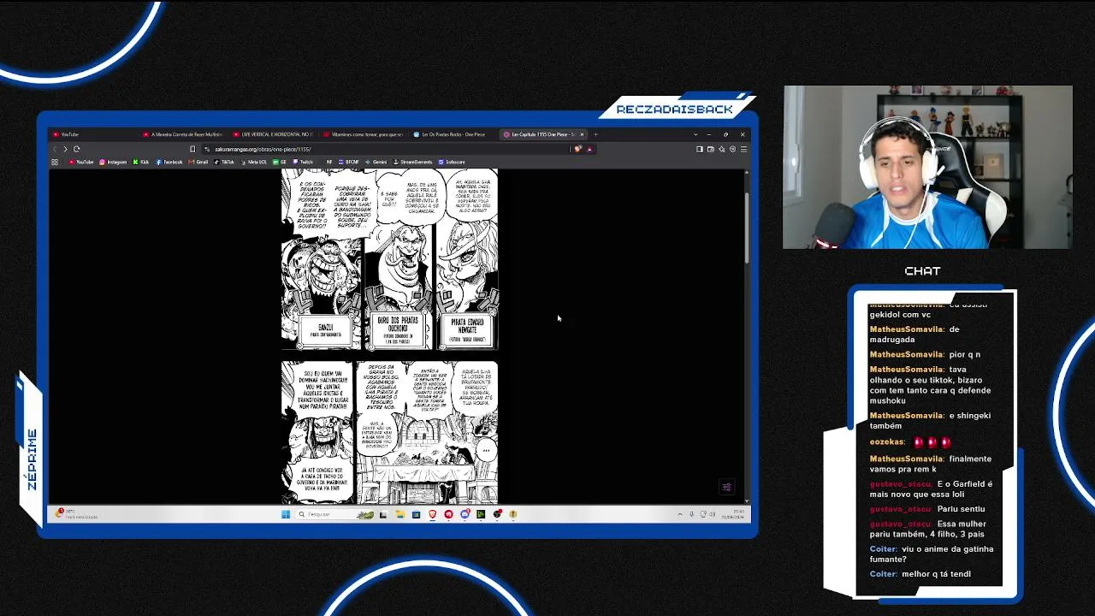The height and width of the screenshot is (616, 1095).
Task: Open the Brave Shields lion icon
Action: point(578,149)
